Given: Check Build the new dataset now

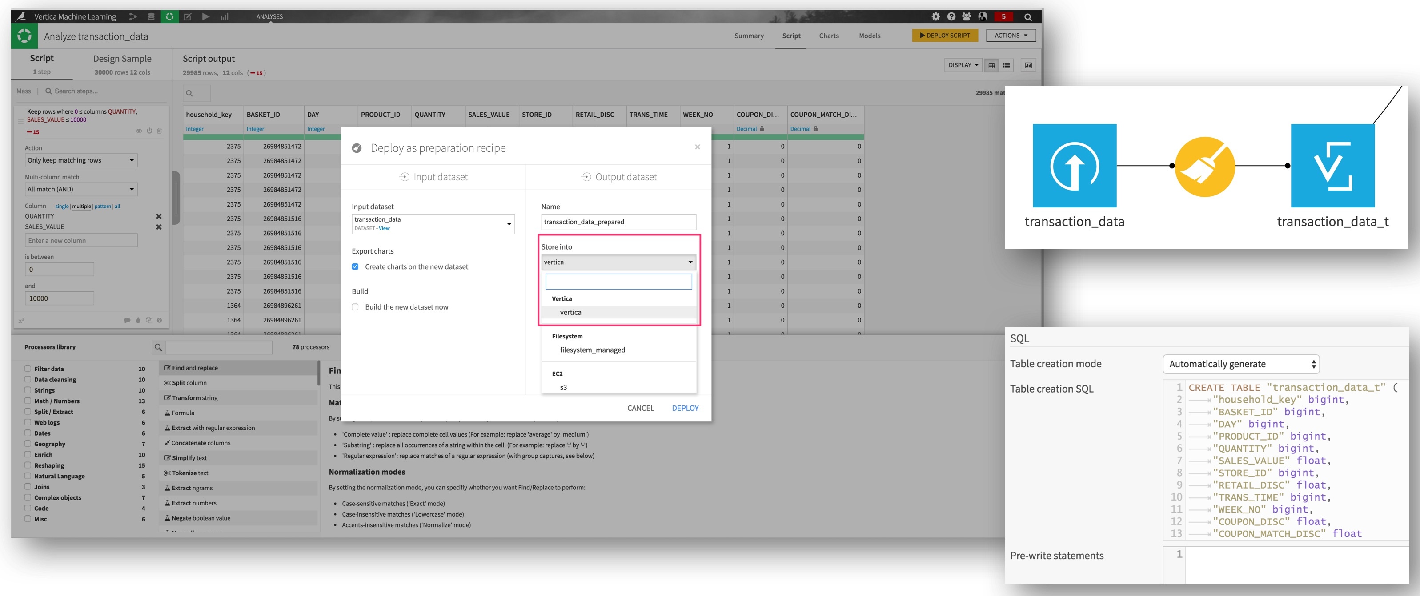Looking at the screenshot, I should coord(355,307).
